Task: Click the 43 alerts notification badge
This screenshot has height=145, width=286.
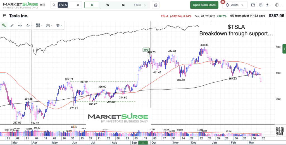Action: pyautogui.click(x=223, y=2)
